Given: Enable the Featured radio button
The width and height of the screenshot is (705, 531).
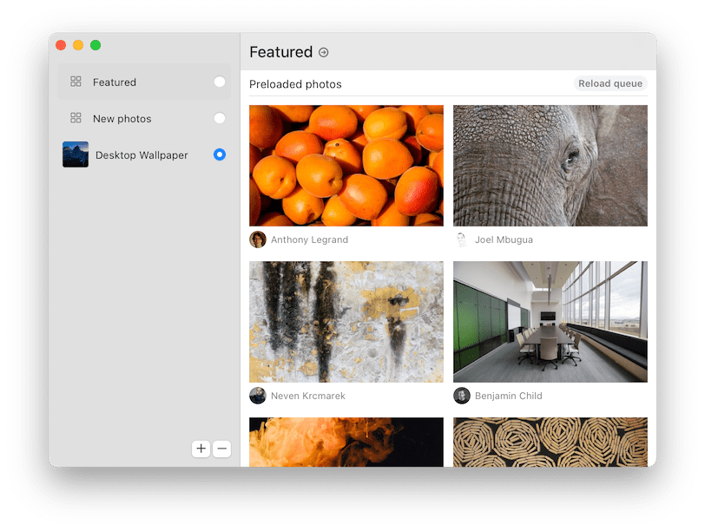Looking at the screenshot, I should point(220,82).
